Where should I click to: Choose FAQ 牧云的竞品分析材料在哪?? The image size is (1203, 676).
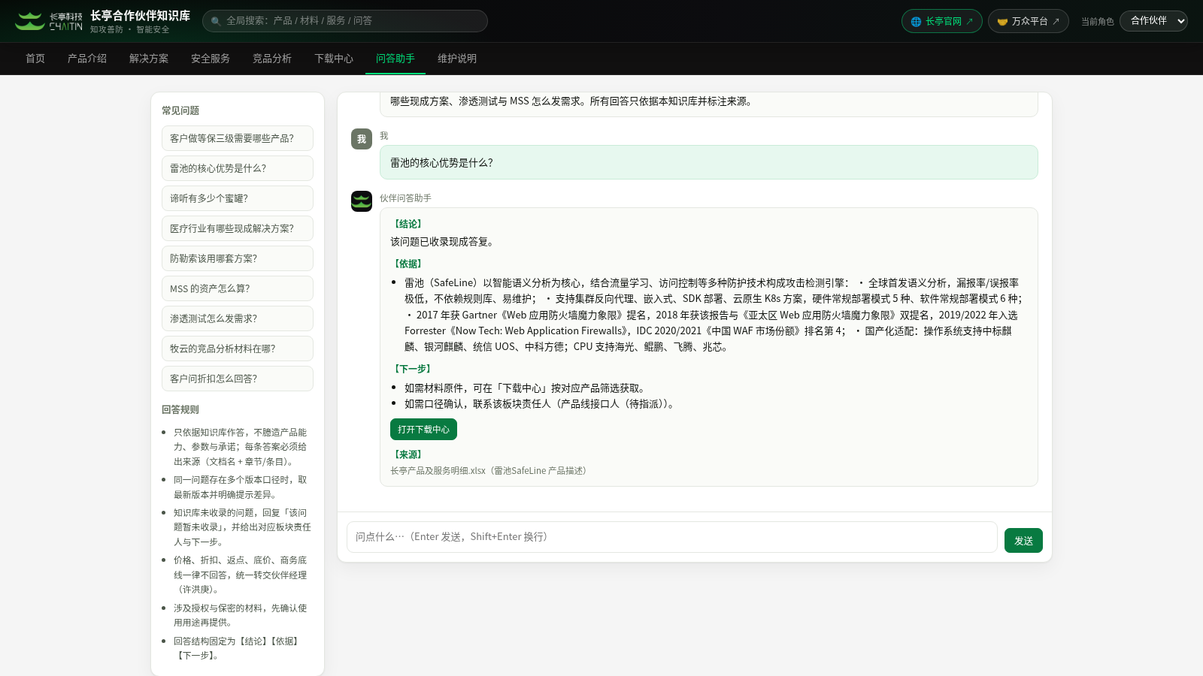(x=238, y=349)
